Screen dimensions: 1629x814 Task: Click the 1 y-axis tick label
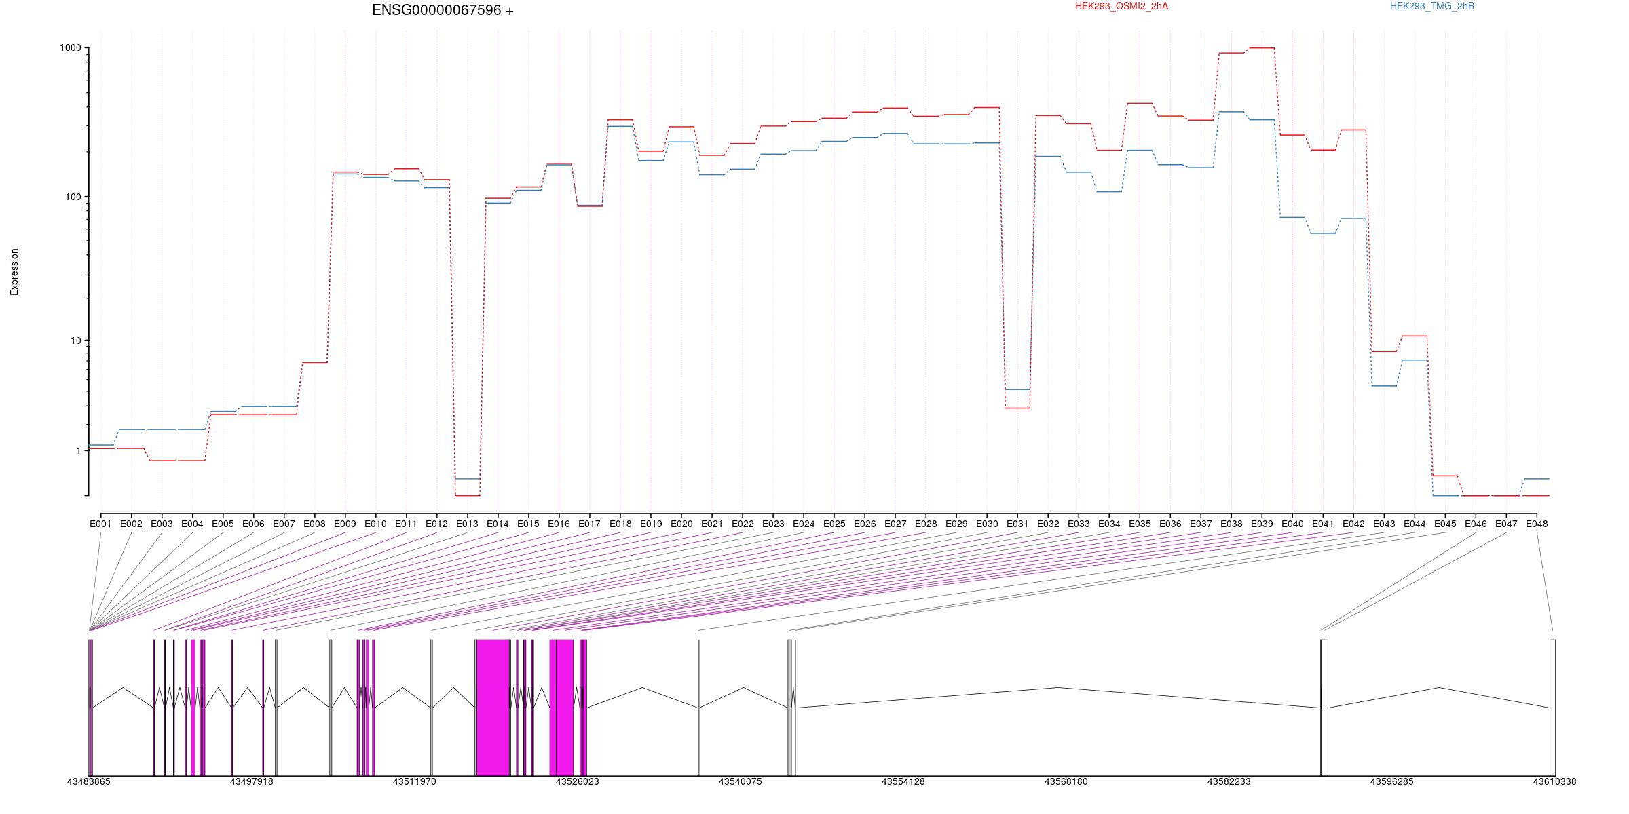point(78,450)
